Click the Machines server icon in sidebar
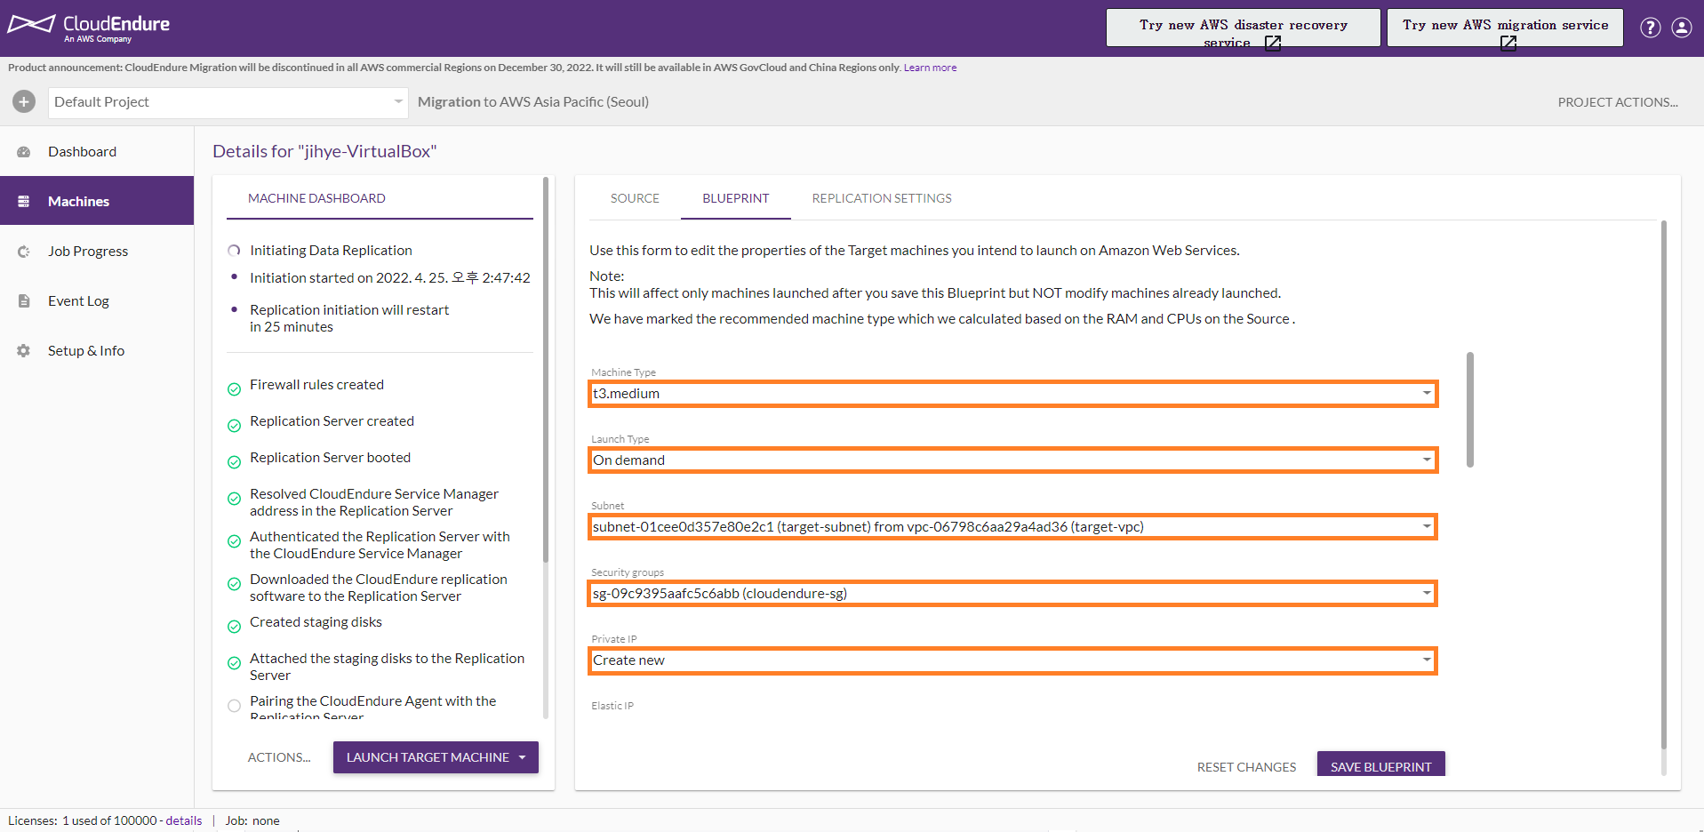This screenshot has width=1704, height=832. tap(24, 202)
